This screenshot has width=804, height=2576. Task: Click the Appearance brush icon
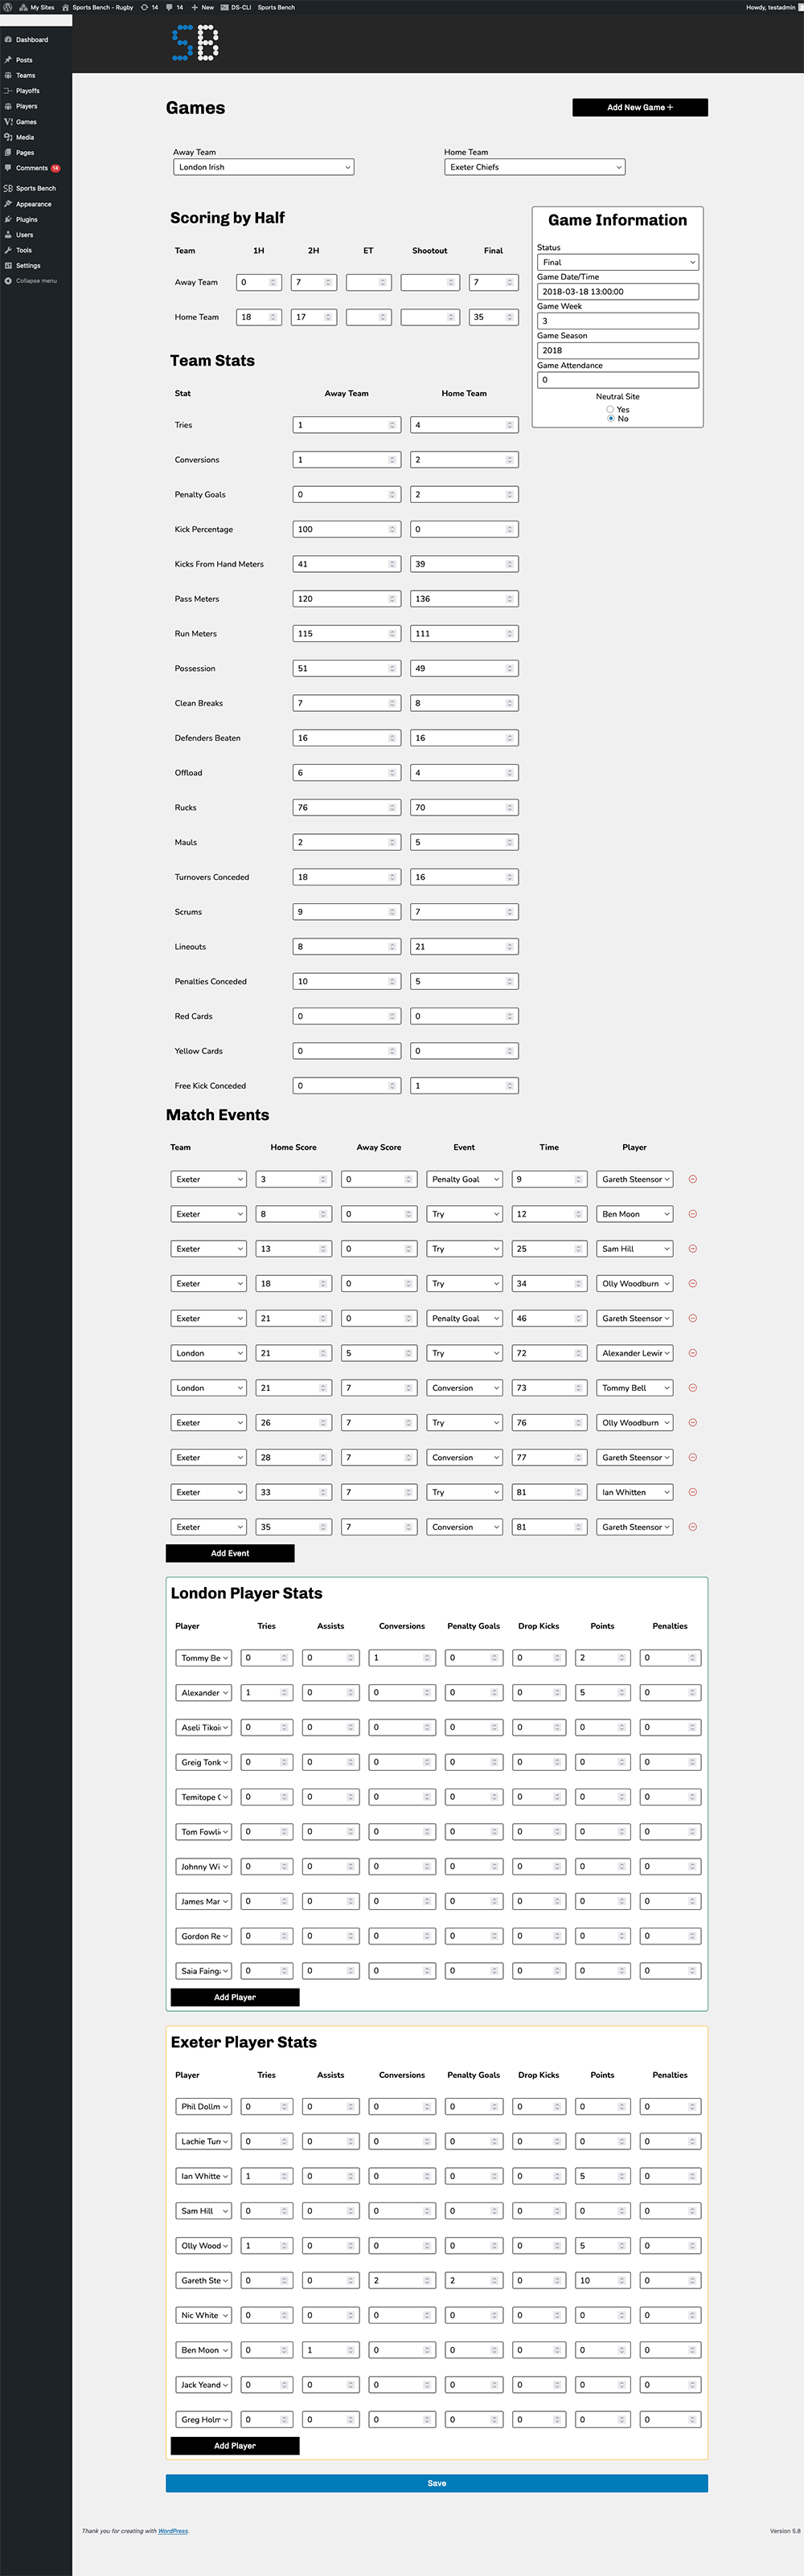[8, 204]
